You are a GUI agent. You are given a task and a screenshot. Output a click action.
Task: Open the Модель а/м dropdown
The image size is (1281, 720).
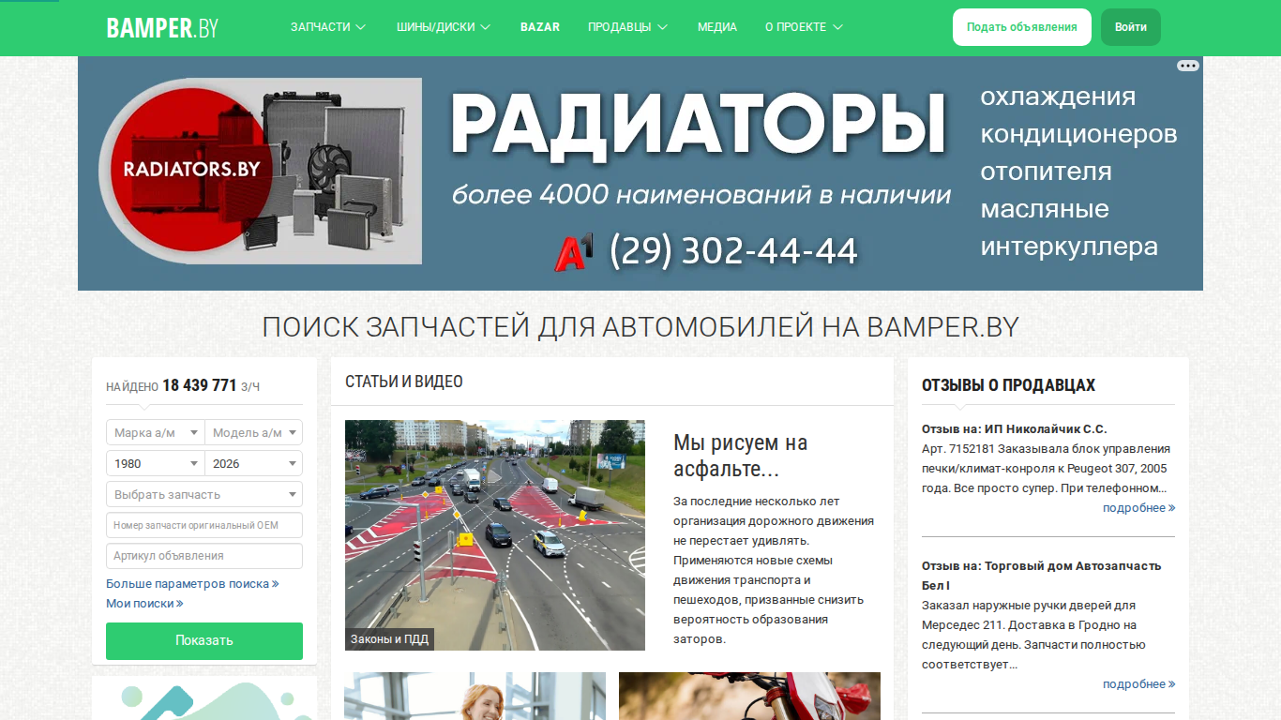tap(254, 432)
